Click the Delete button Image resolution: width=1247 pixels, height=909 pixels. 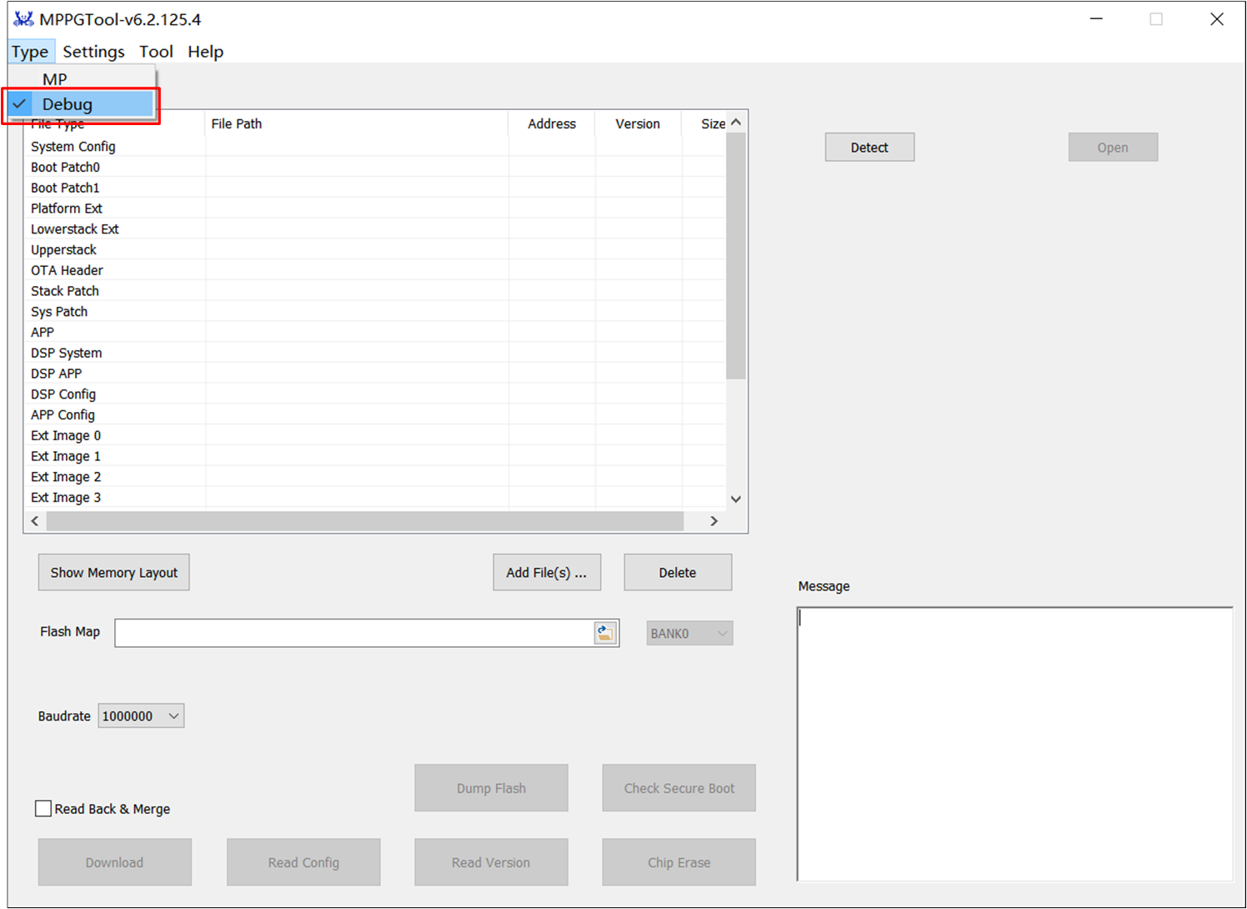tap(677, 572)
